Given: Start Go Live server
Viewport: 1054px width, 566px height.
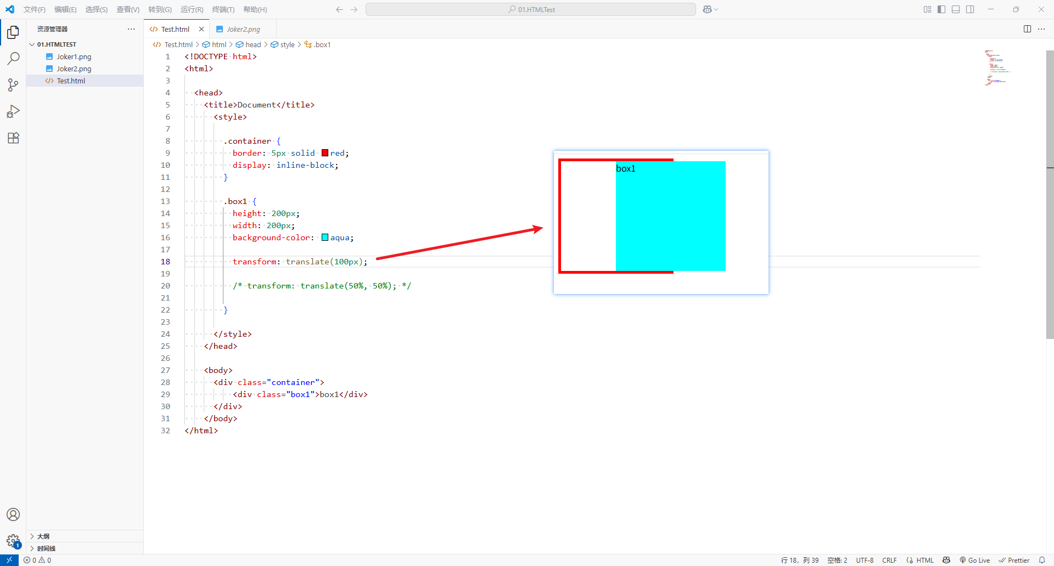Looking at the screenshot, I should pos(974,560).
